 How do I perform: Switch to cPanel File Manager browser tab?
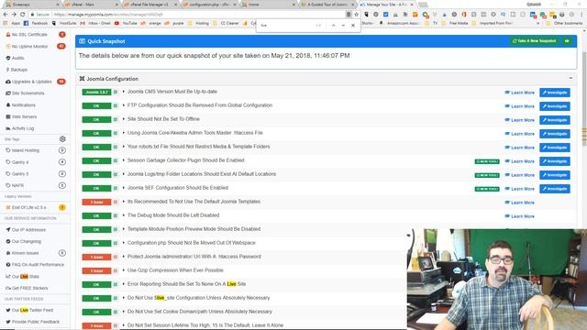150,5
